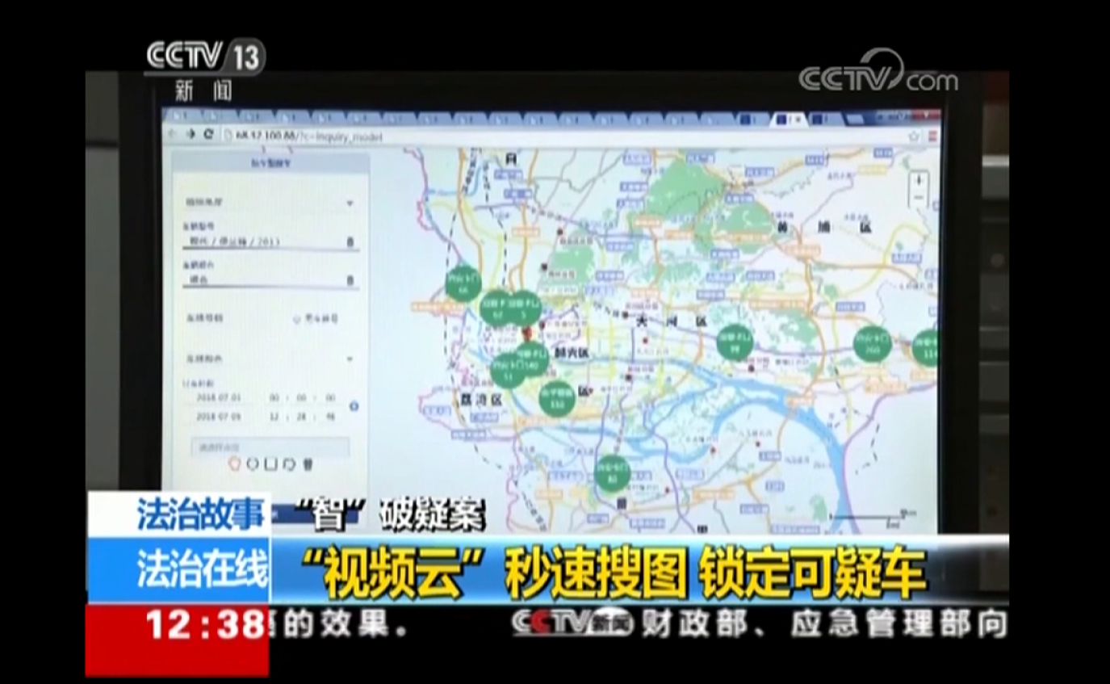This screenshot has height=684, width=1110.
Task: Click the browser reload button
Action: [x=208, y=134]
